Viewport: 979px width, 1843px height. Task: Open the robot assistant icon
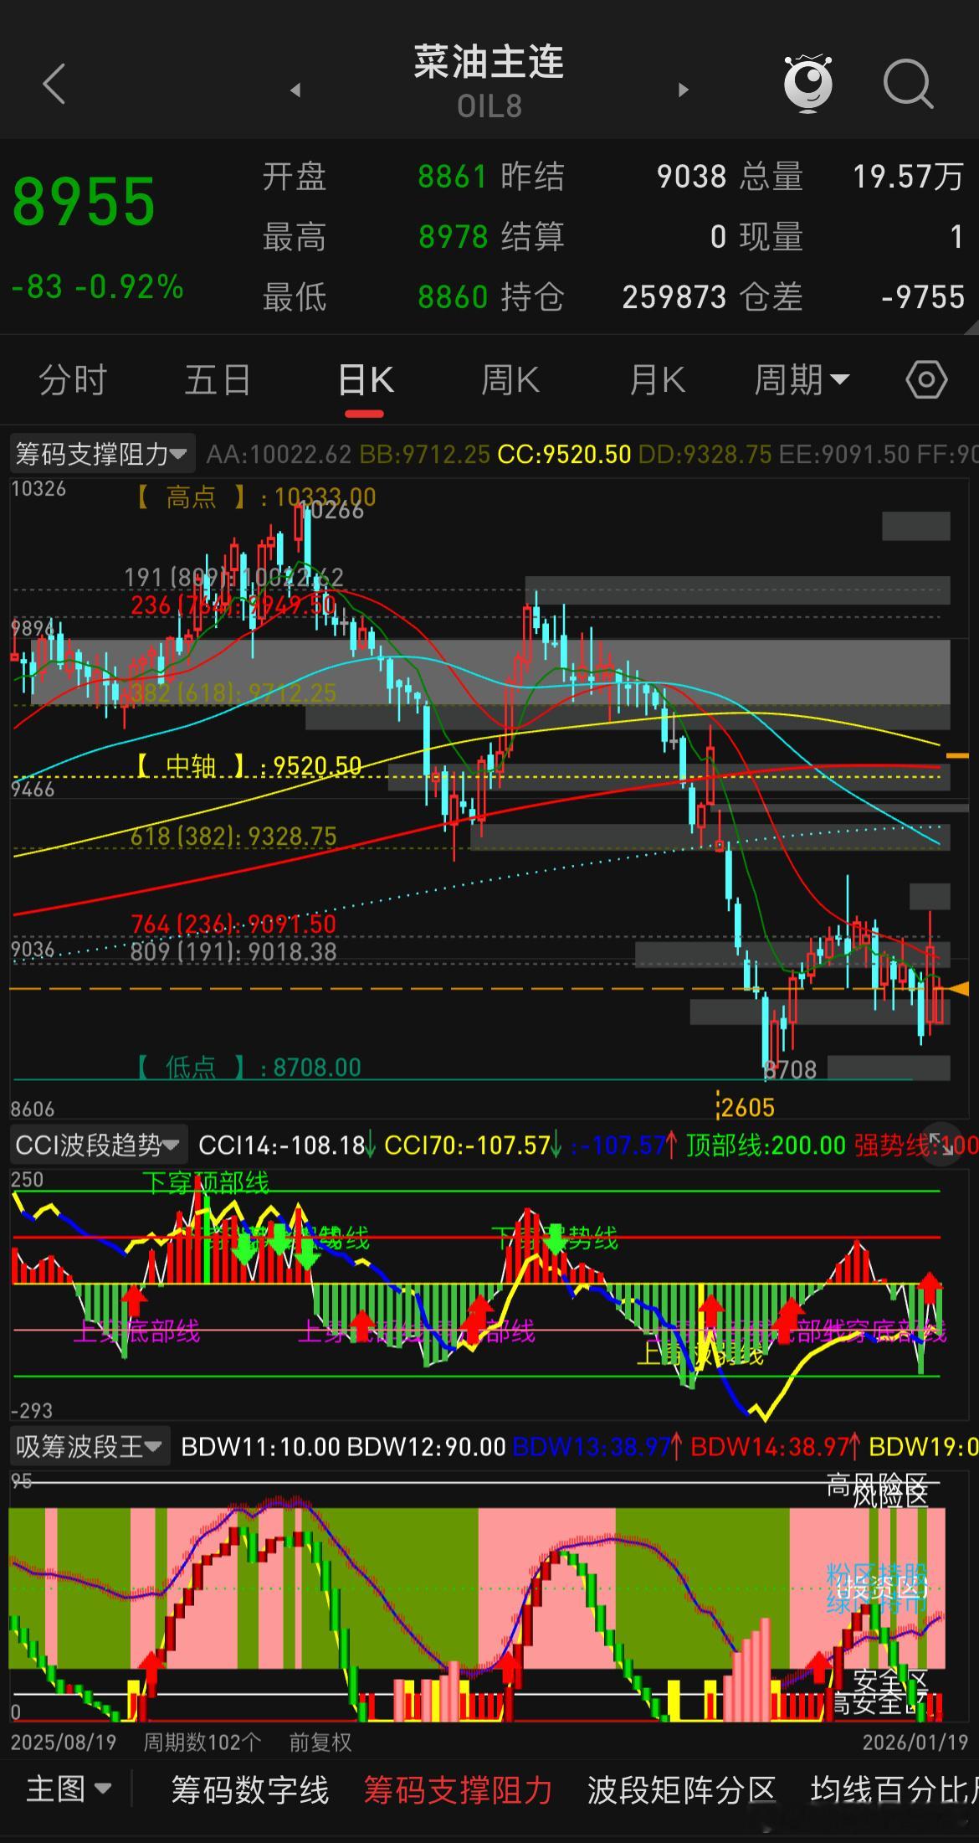click(807, 83)
